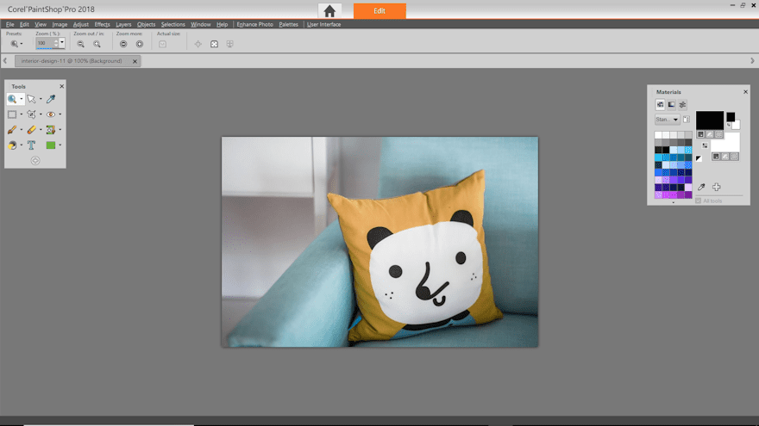This screenshot has height=426, width=759.
Task: Swap foreground and background materials
Action: click(x=705, y=145)
